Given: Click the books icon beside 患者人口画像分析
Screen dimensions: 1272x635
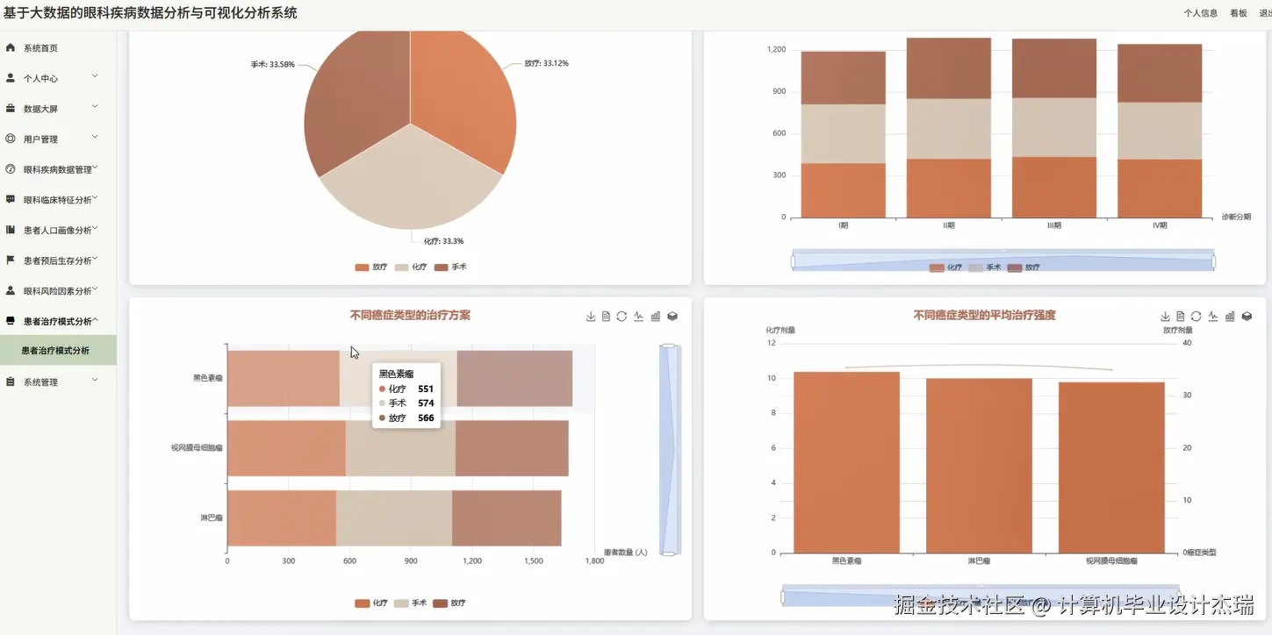Looking at the screenshot, I should [x=11, y=230].
